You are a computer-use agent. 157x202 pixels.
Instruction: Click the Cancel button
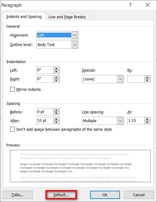[139, 195]
